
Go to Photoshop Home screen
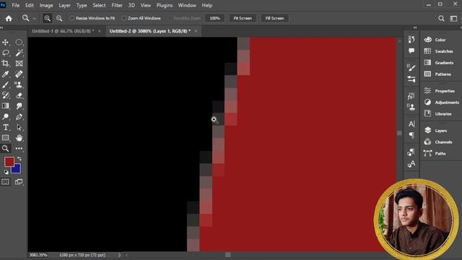tap(9, 18)
